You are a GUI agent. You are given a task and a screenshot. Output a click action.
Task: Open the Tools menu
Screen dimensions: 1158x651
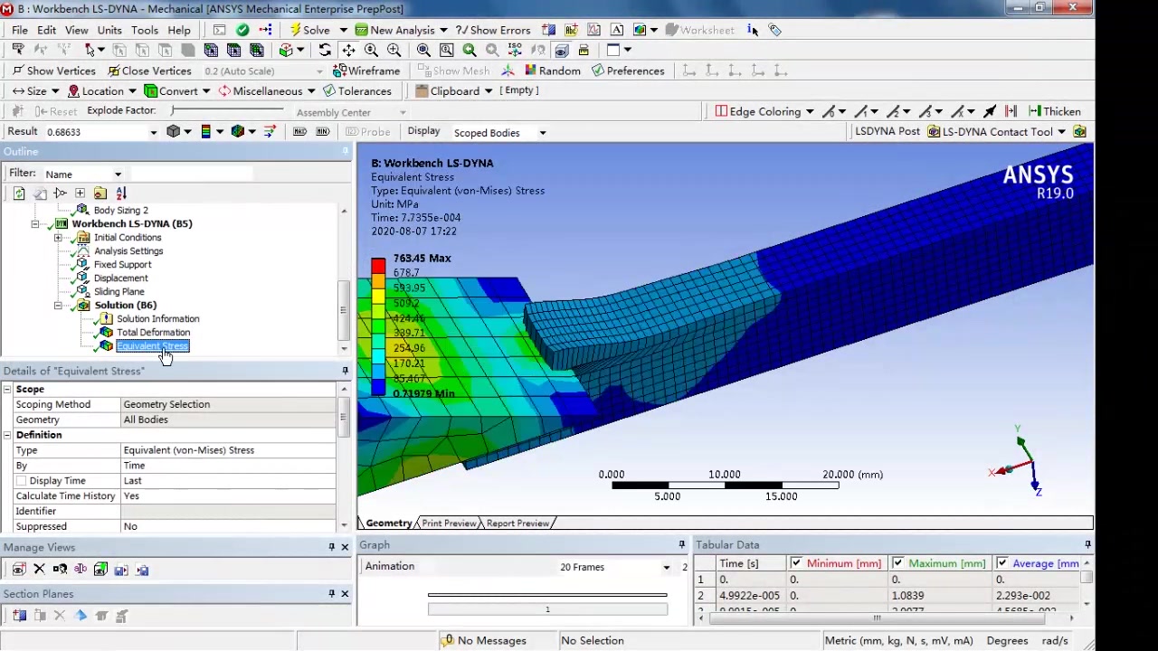coord(145,30)
